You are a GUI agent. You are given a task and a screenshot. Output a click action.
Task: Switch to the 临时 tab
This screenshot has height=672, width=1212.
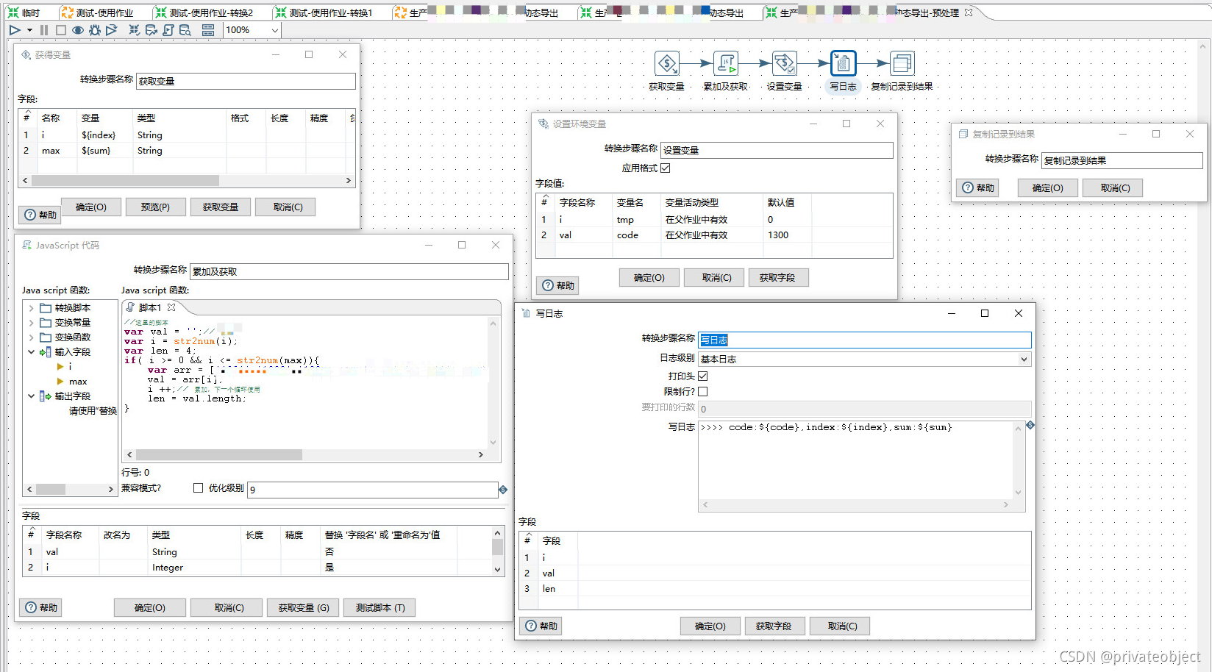point(24,12)
